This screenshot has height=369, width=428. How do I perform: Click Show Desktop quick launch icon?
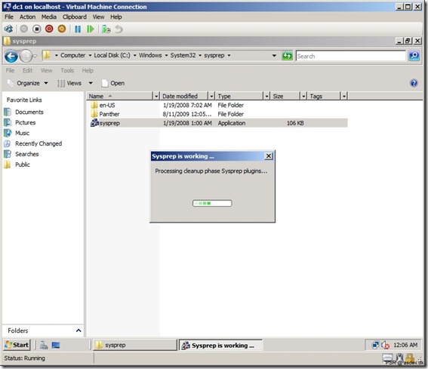pos(56,346)
